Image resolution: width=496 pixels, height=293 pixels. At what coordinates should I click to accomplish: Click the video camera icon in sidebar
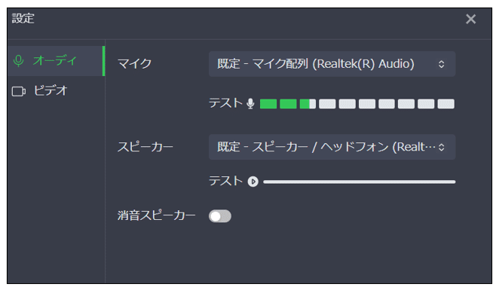(19, 91)
